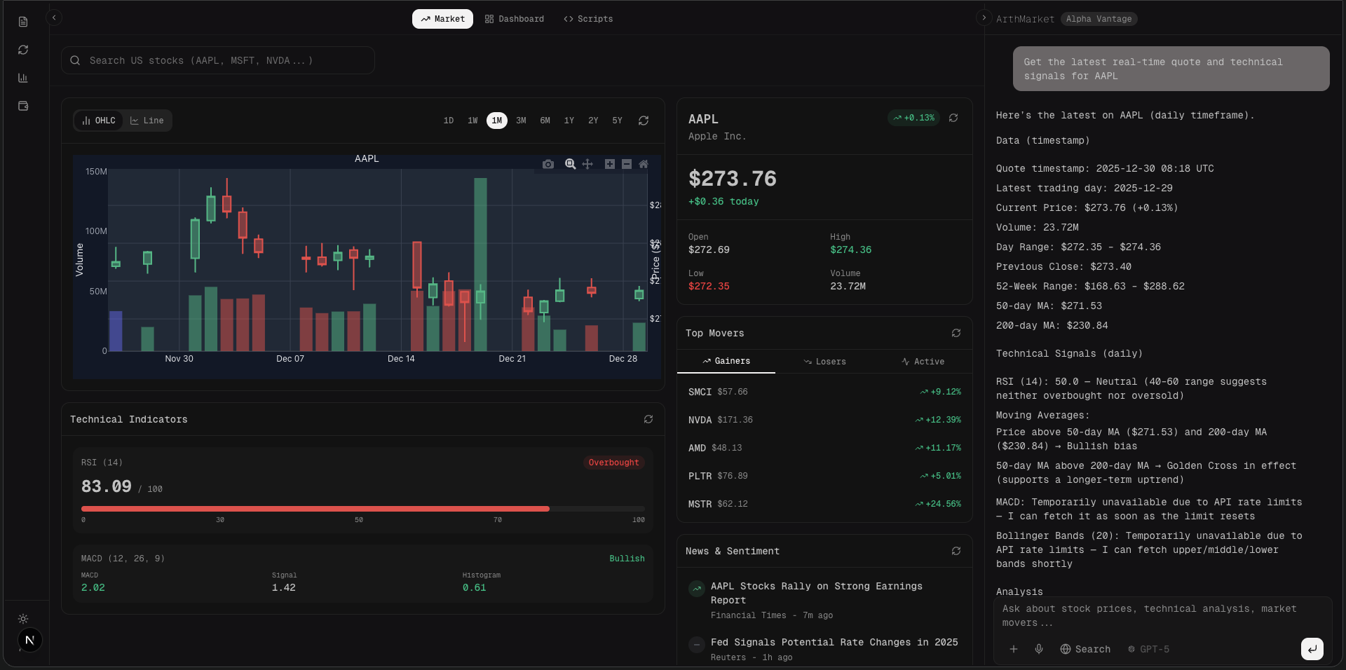Screen dimensions: 1346x670
Task: Click the RSI progress bar
Action: [x=362, y=509]
